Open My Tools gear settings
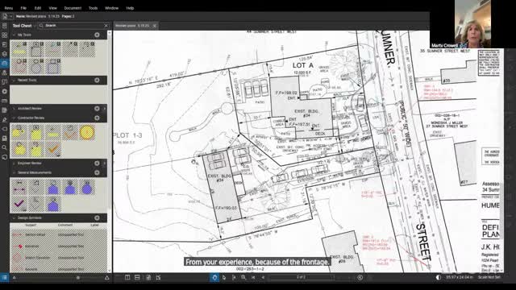Image resolution: width=516 pixels, height=290 pixels. (97, 35)
